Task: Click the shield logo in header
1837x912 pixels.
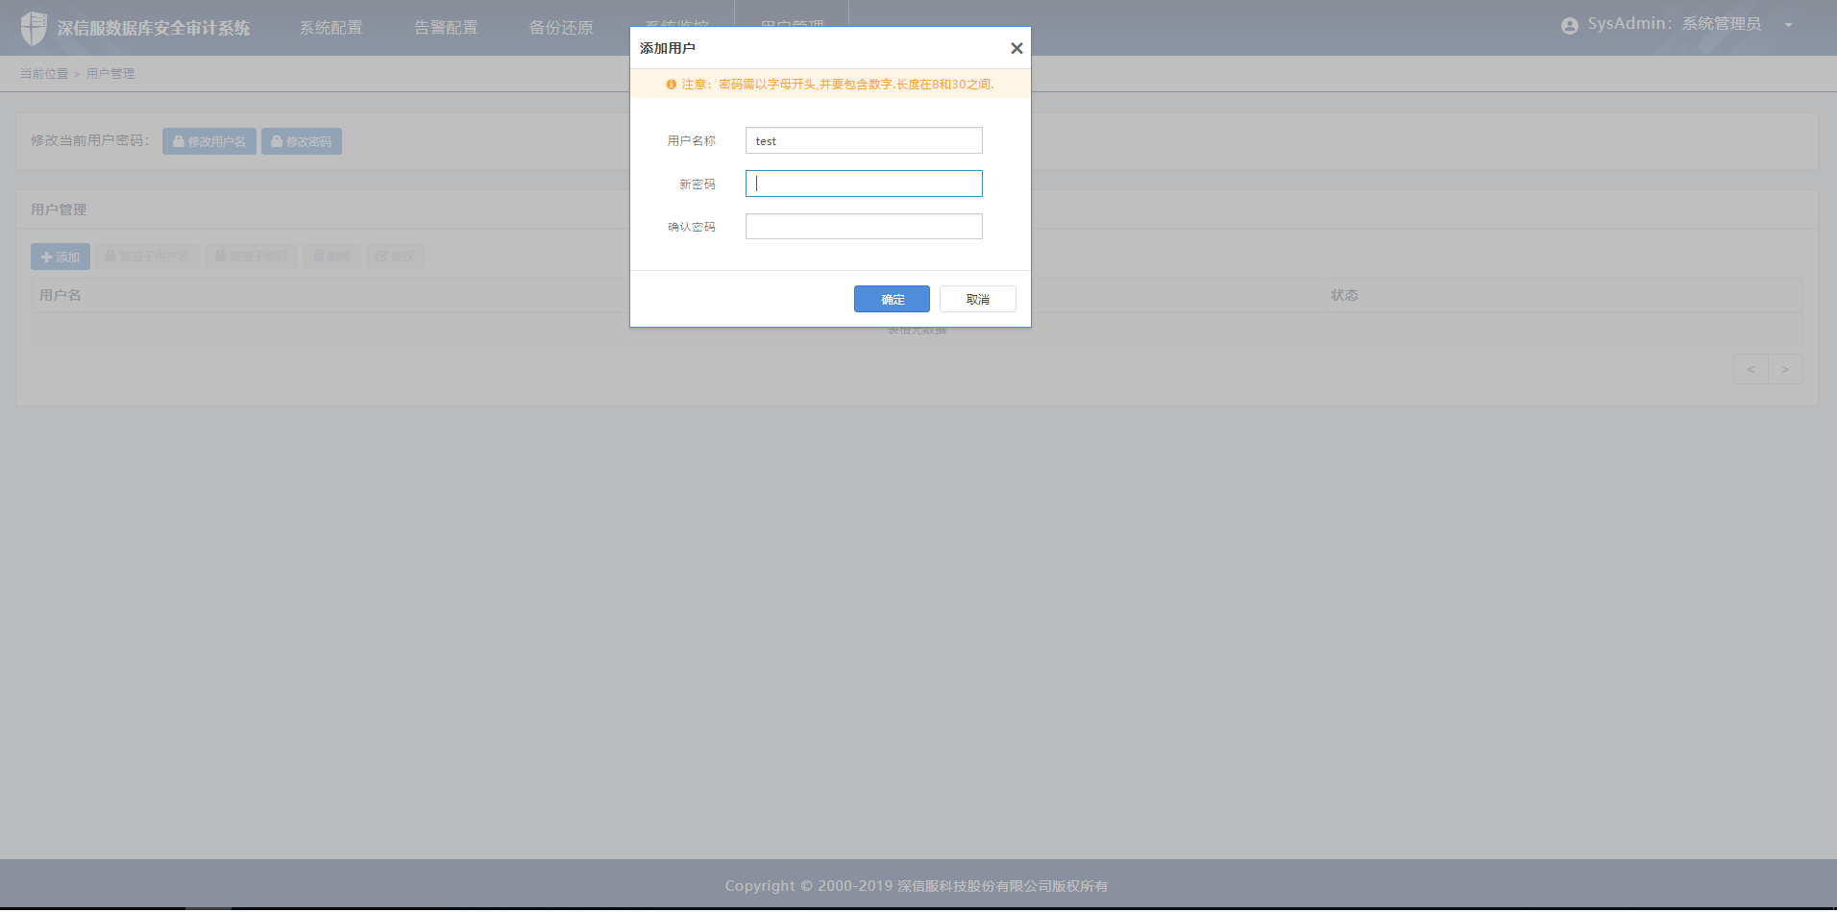Action: pos(34,28)
